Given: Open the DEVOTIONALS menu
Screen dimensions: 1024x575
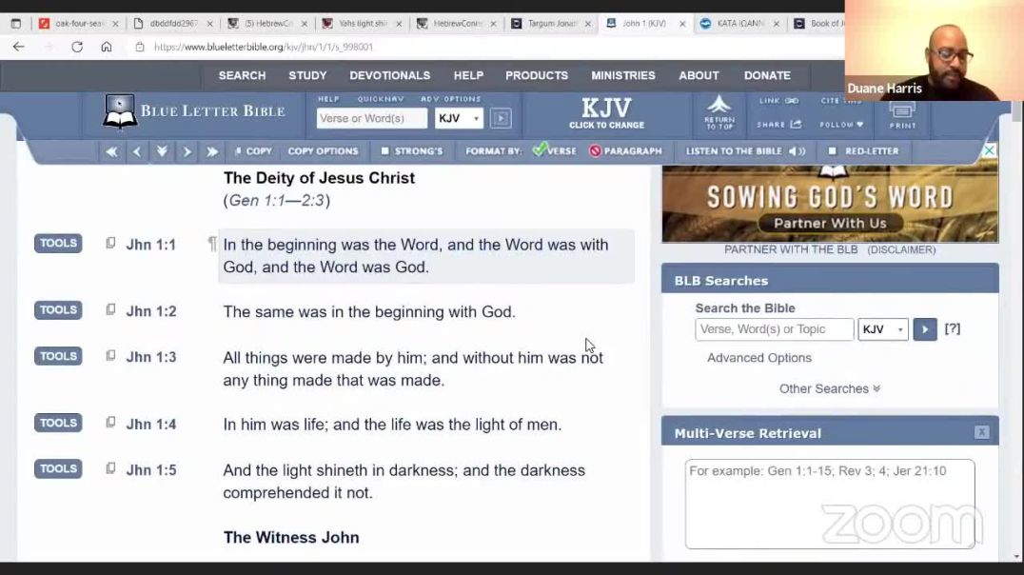Looking at the screenshot, I should 389,75.
